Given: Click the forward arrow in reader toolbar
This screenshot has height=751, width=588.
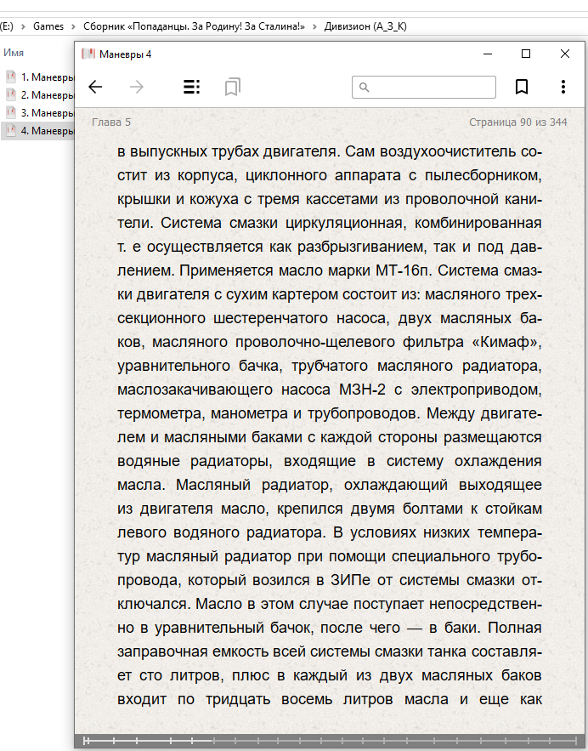Looking at the screenshot, I should pos(136,87).
